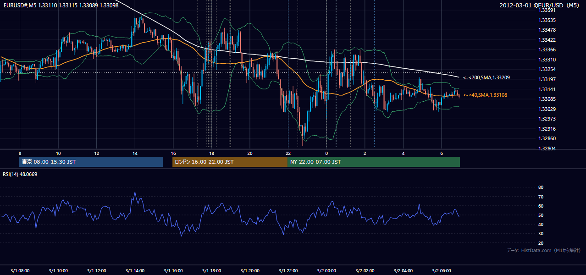Click price axis value 1.32804
This screenshot has height=275, width=586.
[x=547, y=148]
